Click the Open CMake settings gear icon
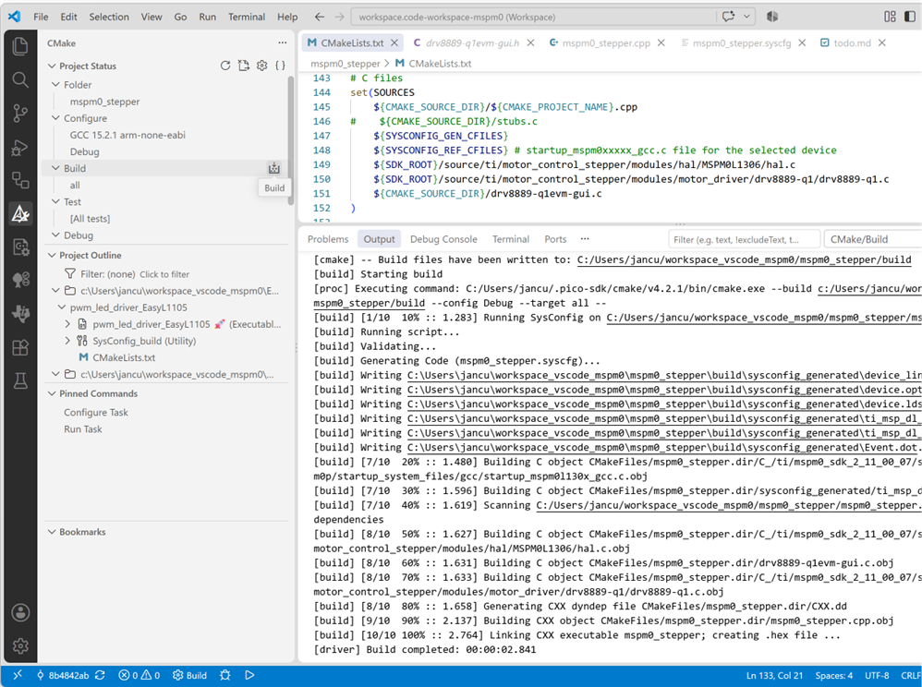Screen dimensions: 922x687 point(262,66)
